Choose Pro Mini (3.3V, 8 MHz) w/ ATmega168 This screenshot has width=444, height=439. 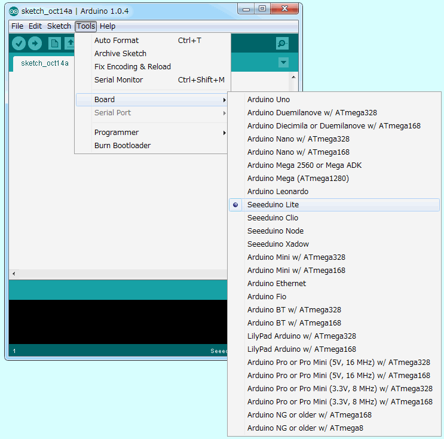pyautogui.click(x=334, y=402)
